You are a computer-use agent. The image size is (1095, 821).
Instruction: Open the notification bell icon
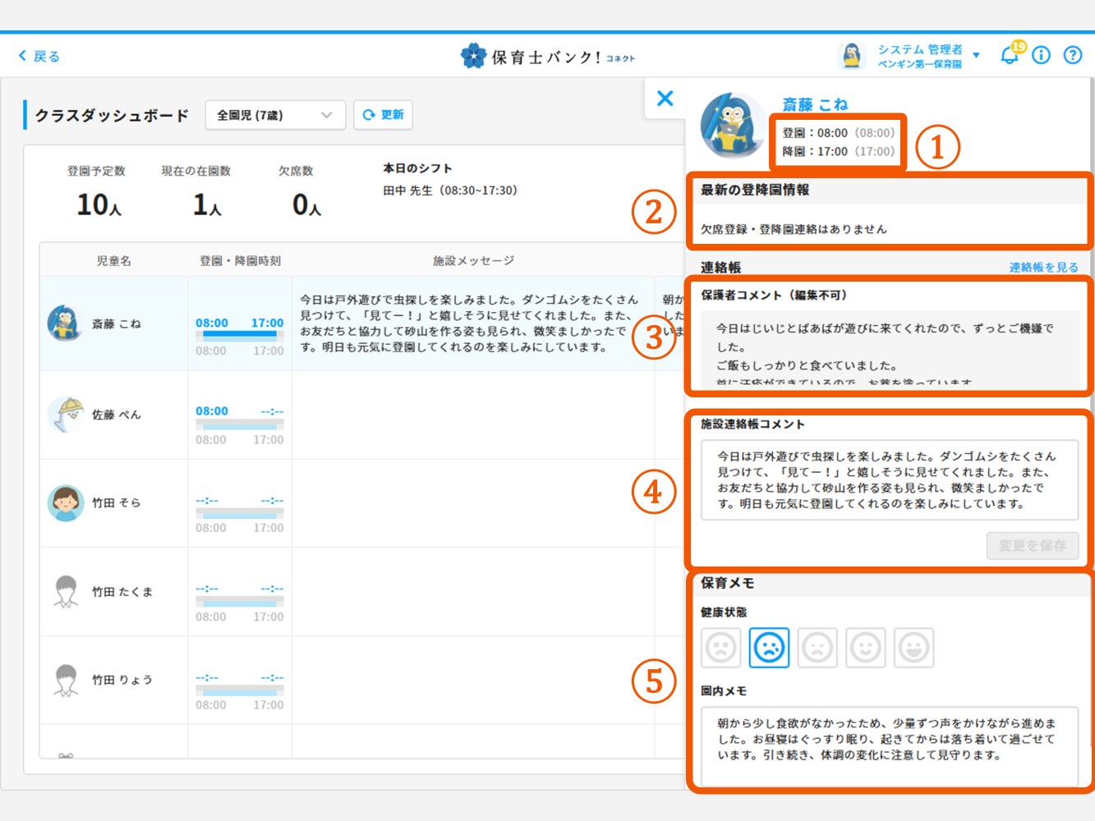click(x=1009, y=56)
